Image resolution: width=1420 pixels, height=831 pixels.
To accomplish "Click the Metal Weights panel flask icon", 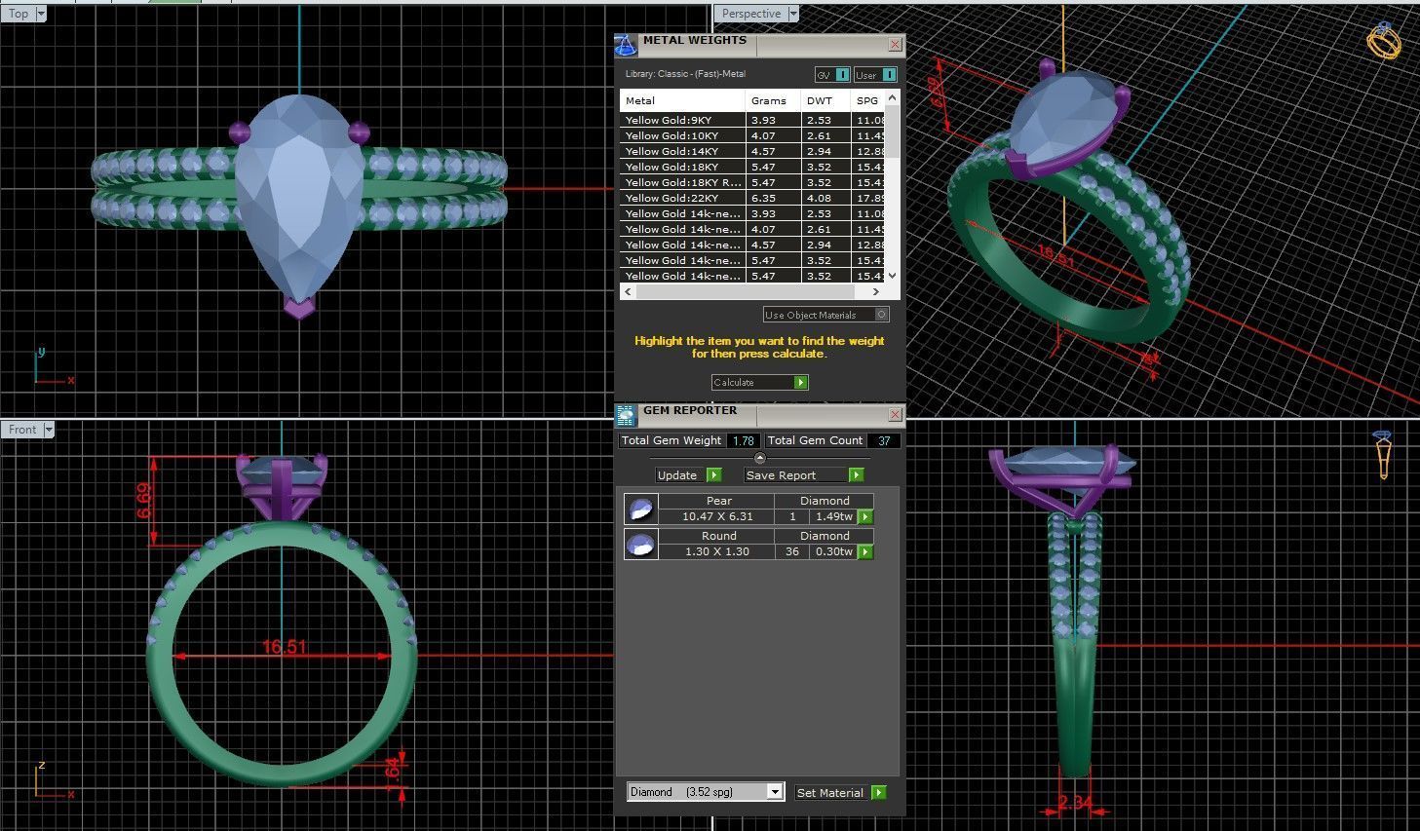I will [x=626, y=45].
